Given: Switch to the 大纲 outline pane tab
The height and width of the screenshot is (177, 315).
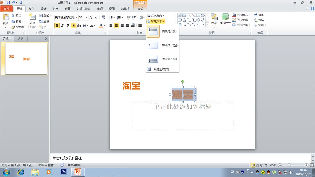Looking at the screenshot, I should 21,39.
